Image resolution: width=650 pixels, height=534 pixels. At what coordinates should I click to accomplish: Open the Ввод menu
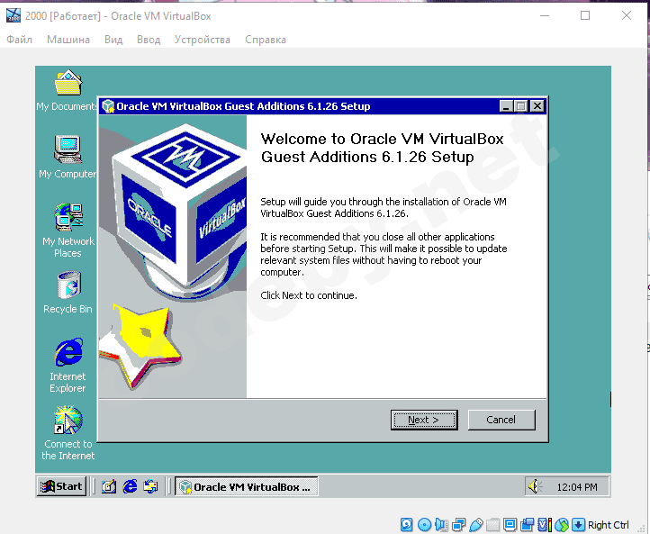click(x=149, y=40)
